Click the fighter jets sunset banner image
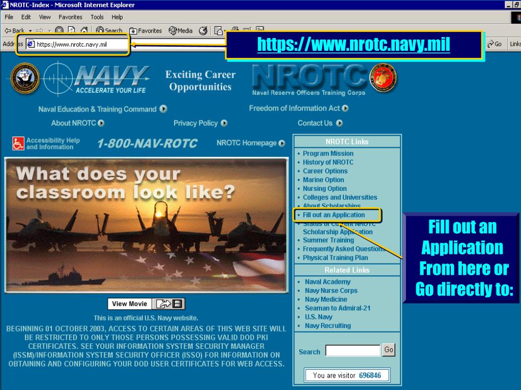521x390 pixels. (146, 225)
